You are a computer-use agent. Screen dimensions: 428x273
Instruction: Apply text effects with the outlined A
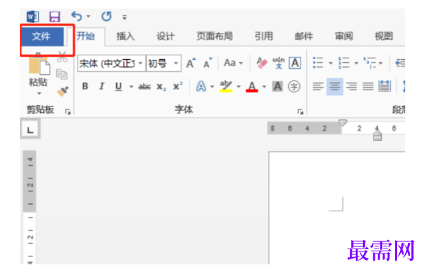click(201, 86)
